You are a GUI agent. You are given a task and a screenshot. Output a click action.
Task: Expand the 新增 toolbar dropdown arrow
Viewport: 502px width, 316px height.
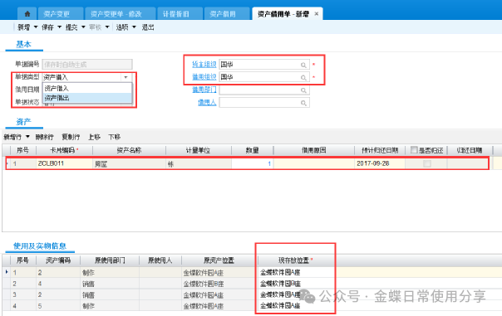[x=36, y=27]
